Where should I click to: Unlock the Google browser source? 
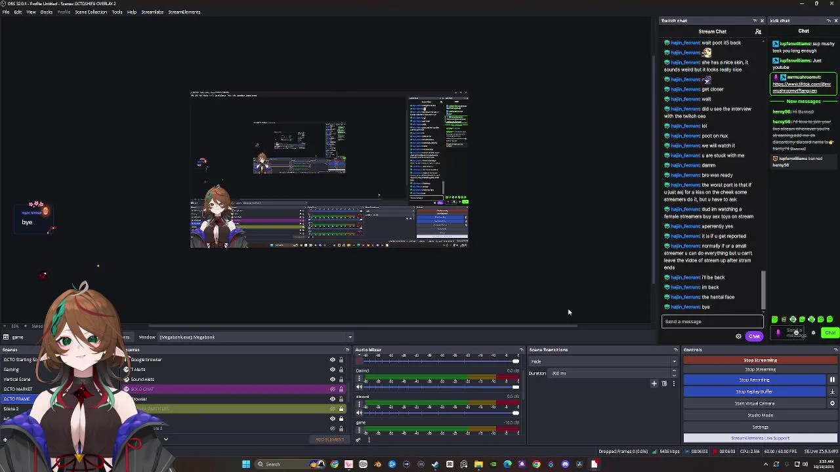[341, 360]
